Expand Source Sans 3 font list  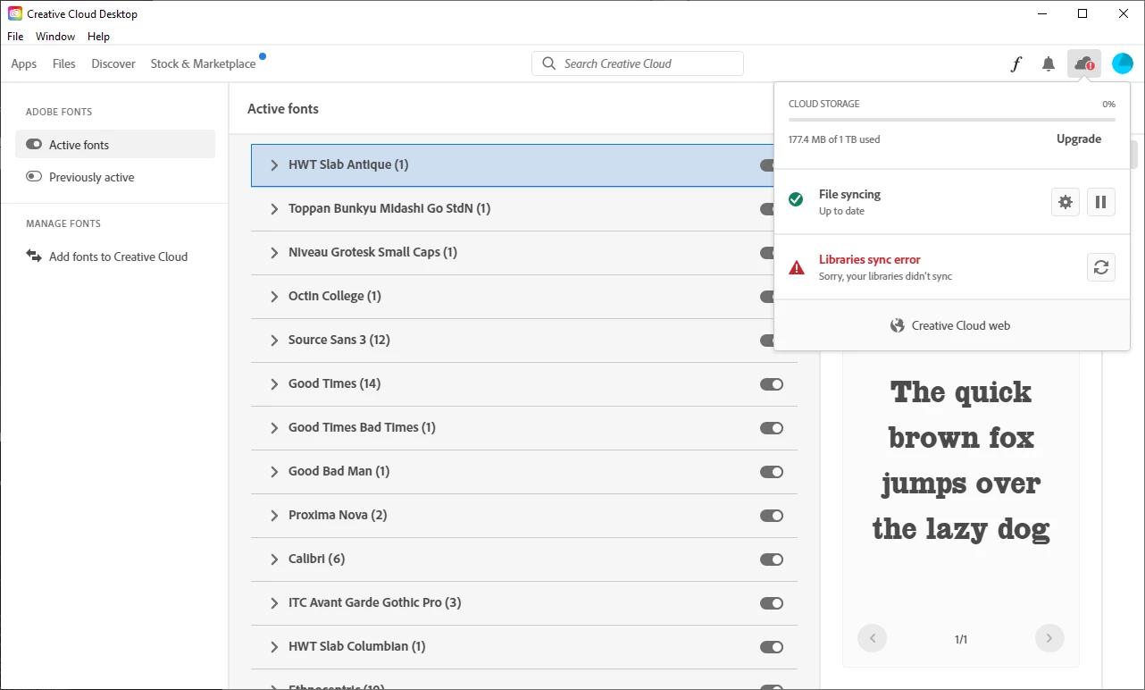274,341
